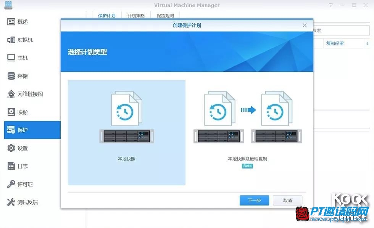Close the 创建保护计划 dialog
This screenshot has width=374, height=228.
[305, 26]
